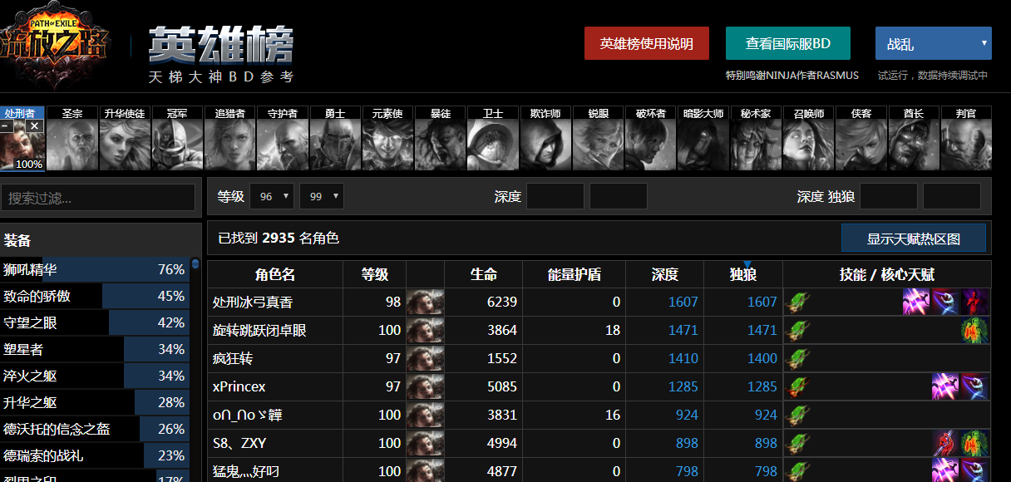The height and width of the screenshot is (482, 1011).
Task: Exclude 处刑者 with the minus toggle
Action: [x=7, y=125]
